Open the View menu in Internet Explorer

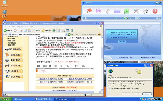tap(13, 26)
